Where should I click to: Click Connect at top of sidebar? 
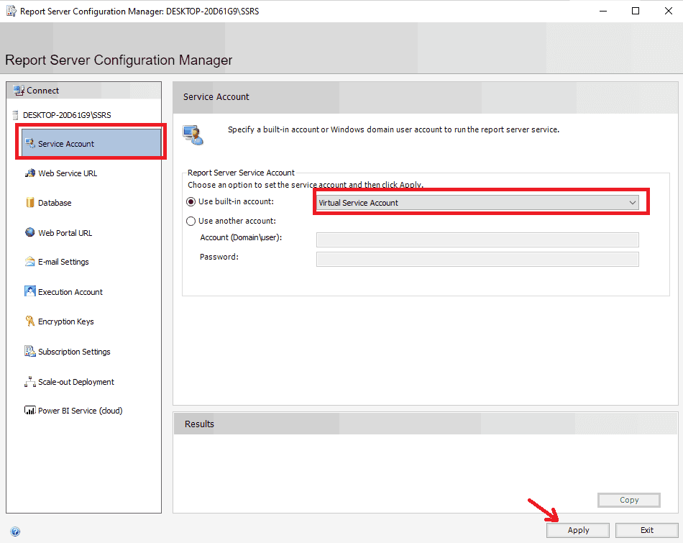pos(42,91)
